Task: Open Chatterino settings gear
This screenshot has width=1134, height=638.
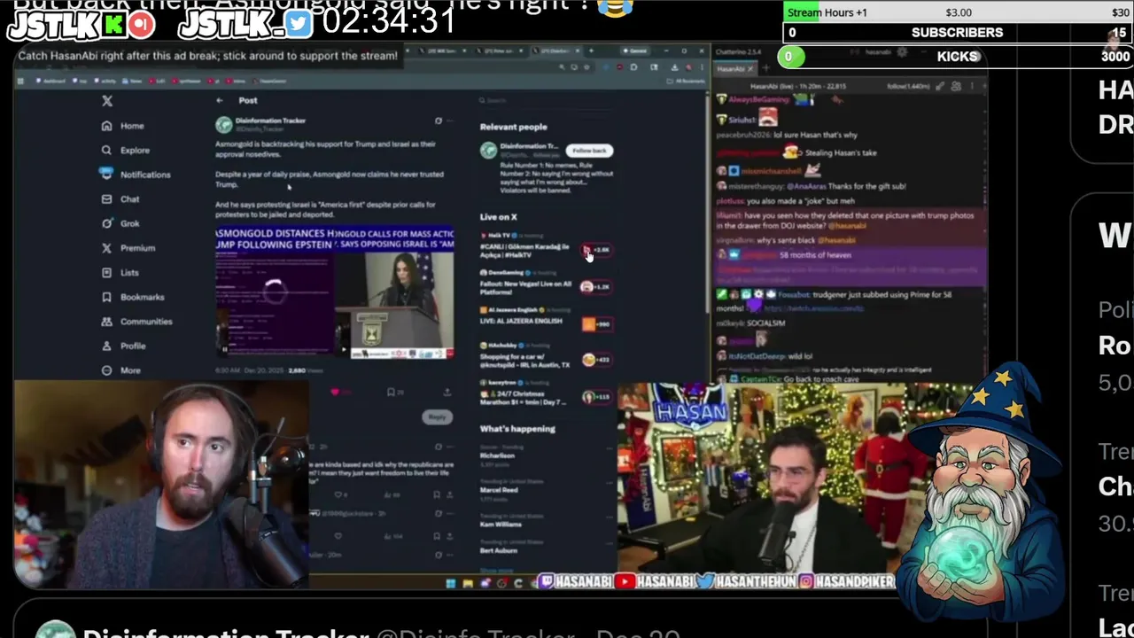Action: (x=902, y=52)
